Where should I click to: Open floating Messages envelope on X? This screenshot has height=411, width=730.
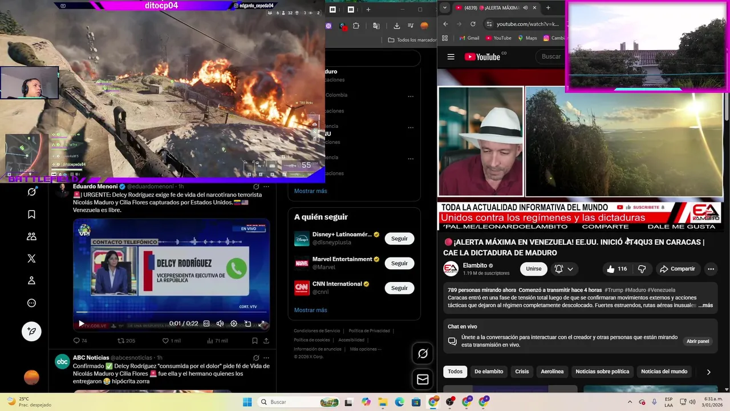(x=423, y=379)
